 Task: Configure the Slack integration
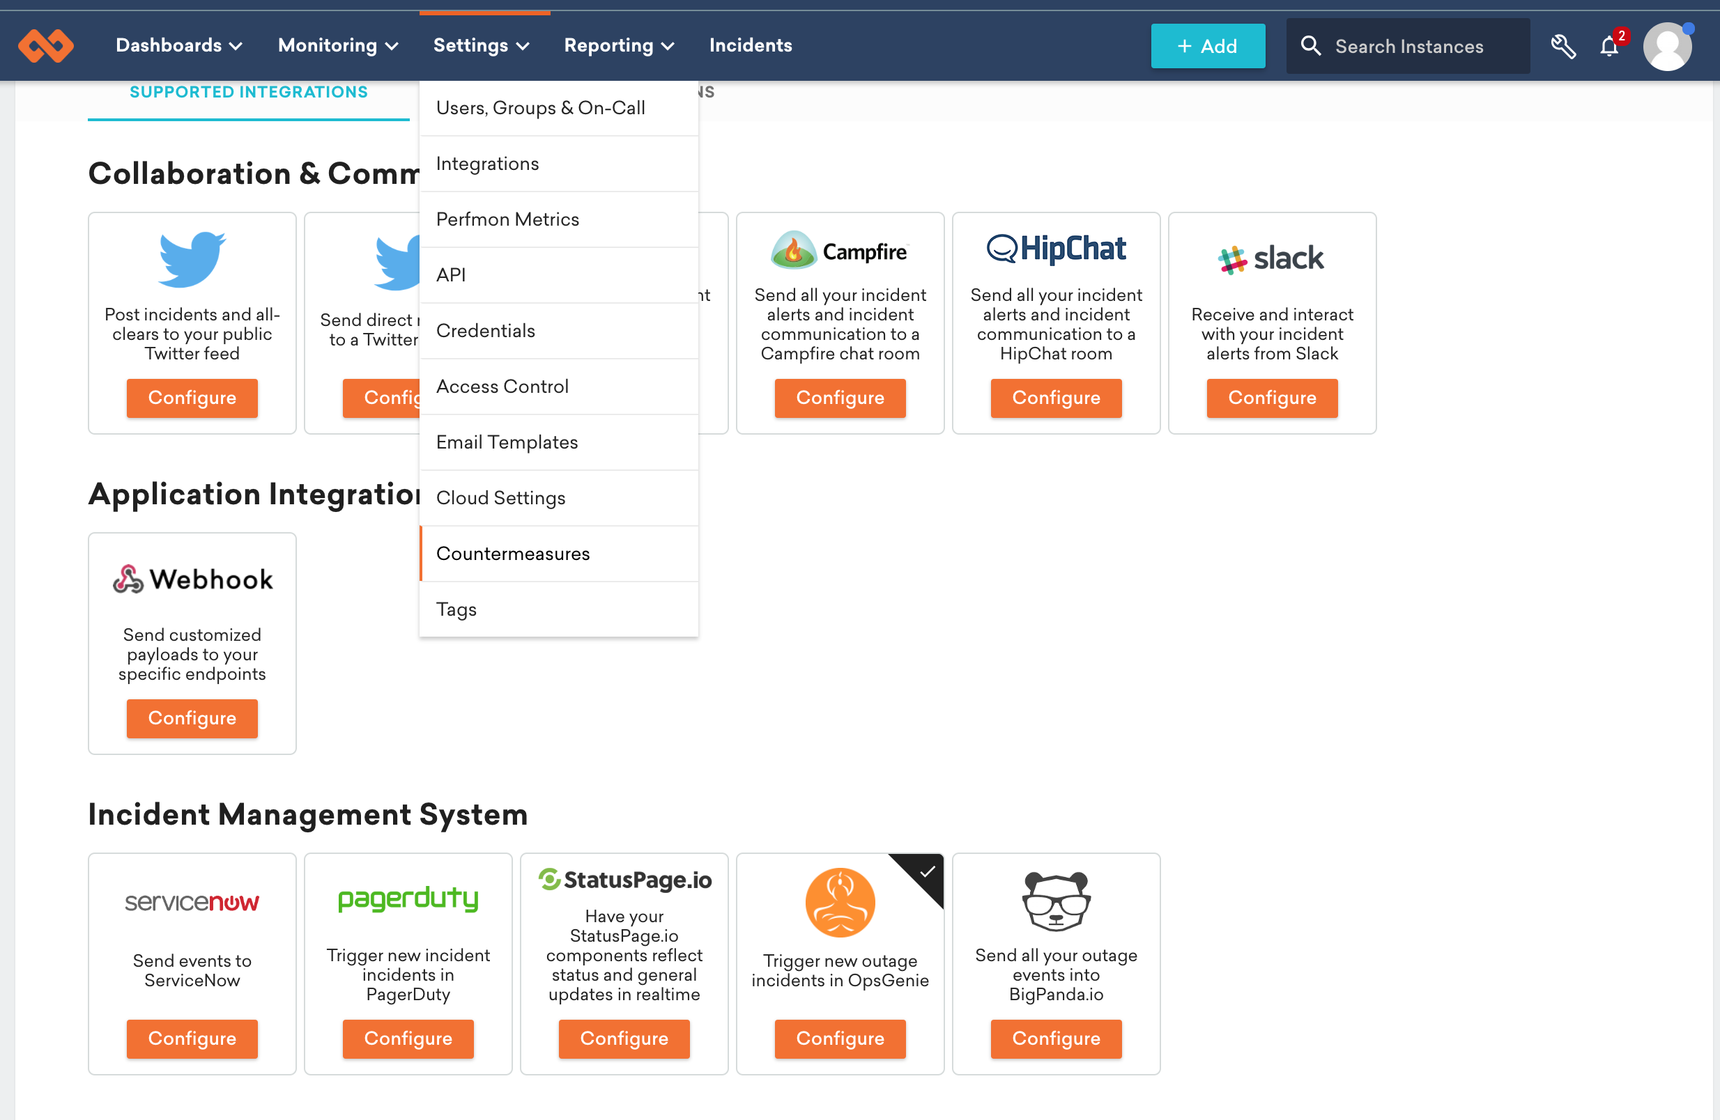click(x=1273, y=397)
